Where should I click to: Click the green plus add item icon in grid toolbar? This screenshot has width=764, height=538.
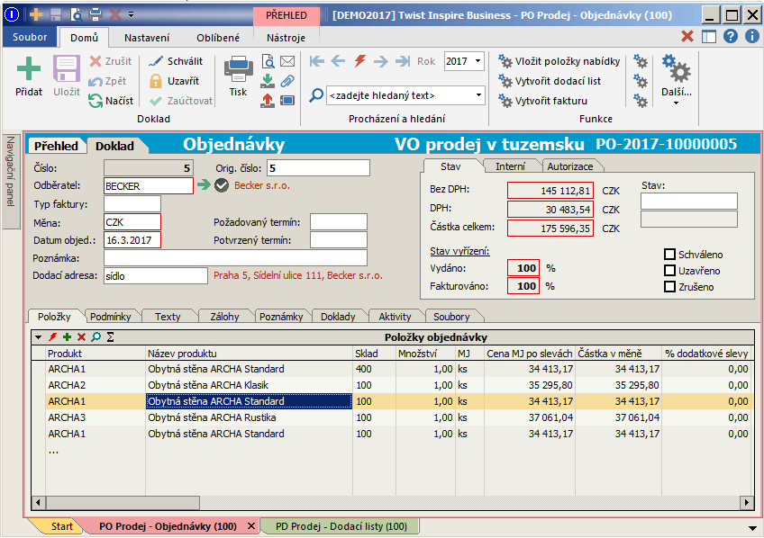point(67,337)
